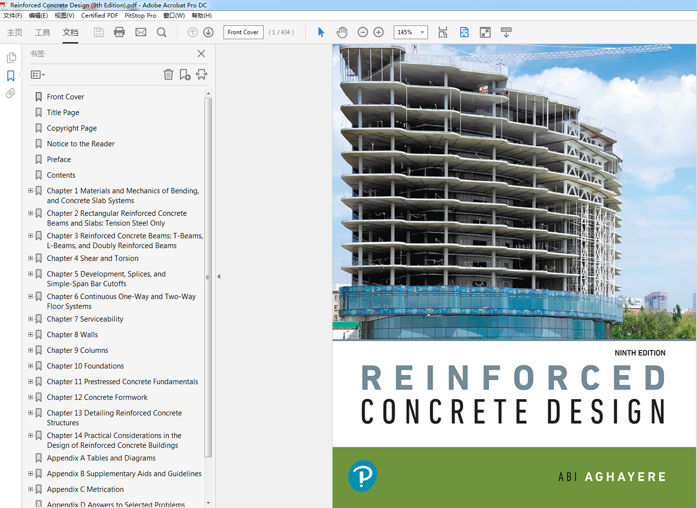Viewport: 697px width, 508px height.
Task: Open Chapter 13 Detailing Reinforced Concrete bookmark
Action: pos(114,418)
